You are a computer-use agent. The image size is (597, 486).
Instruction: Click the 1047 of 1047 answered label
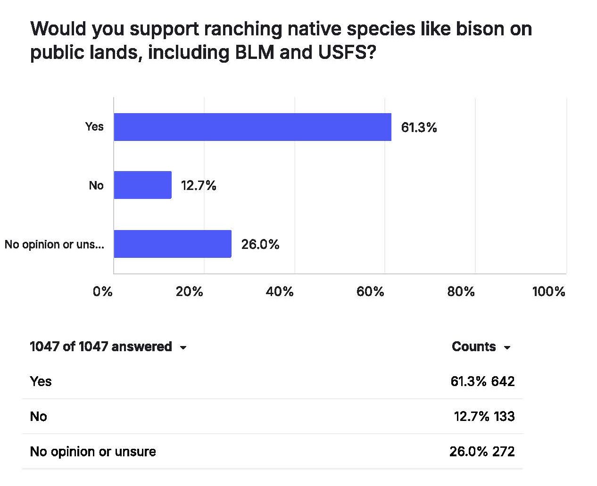[x=100, y=346]
